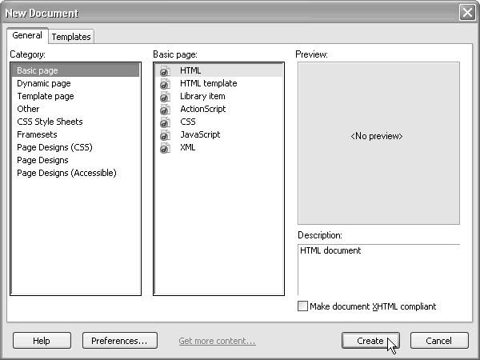Choose Library item in the list
This screenshot has width=480, height=360.
[x=218, y=96]
